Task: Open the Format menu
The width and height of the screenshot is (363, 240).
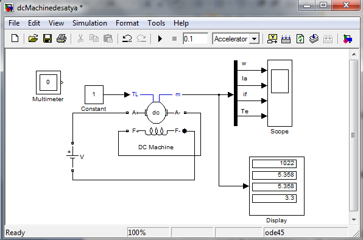Action: (x=127, y=23)
